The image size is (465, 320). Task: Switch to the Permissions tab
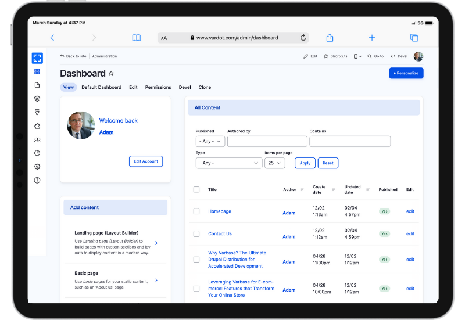158,87
